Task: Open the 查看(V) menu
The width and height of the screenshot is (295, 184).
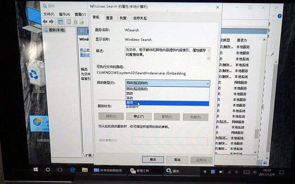Action: point(80,14)
